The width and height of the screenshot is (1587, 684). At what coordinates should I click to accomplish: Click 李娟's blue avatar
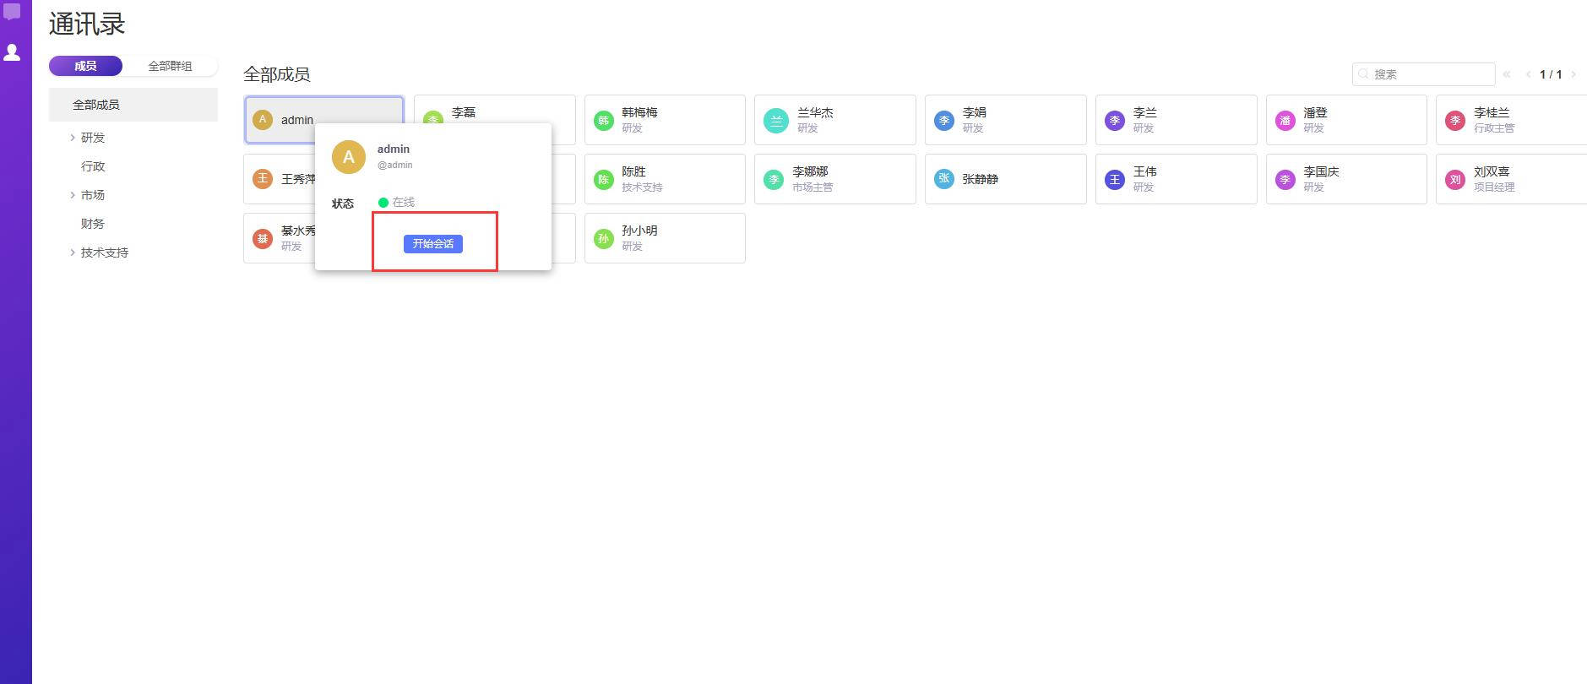(944, 120)
